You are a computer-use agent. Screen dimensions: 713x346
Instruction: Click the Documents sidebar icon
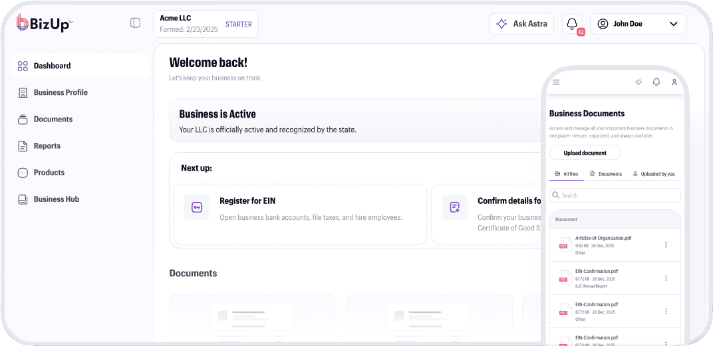pos(23,120)
